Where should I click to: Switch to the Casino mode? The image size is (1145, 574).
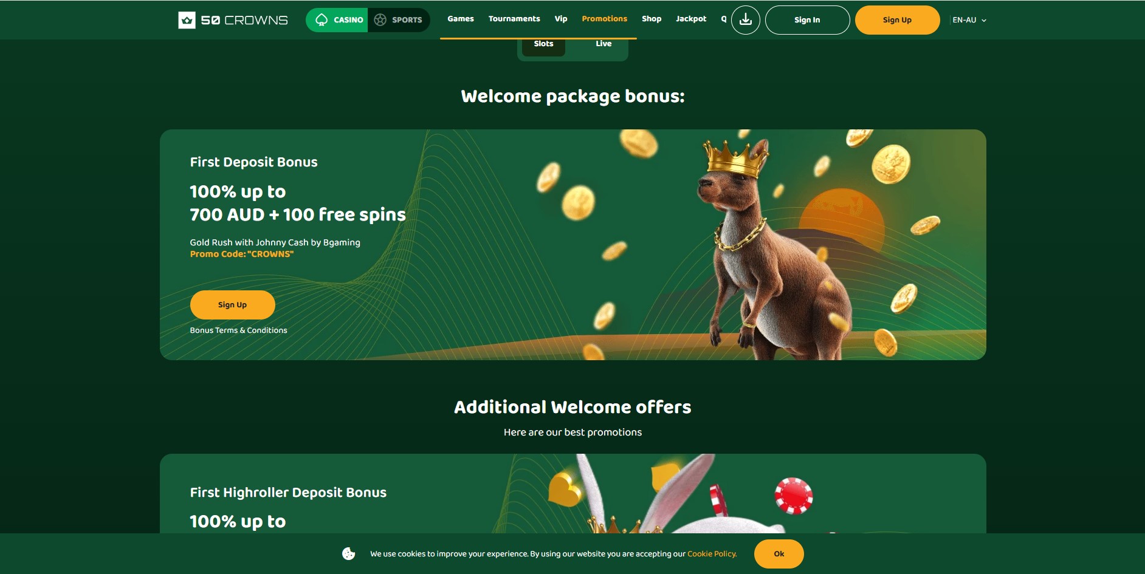(x=337, y=20)
